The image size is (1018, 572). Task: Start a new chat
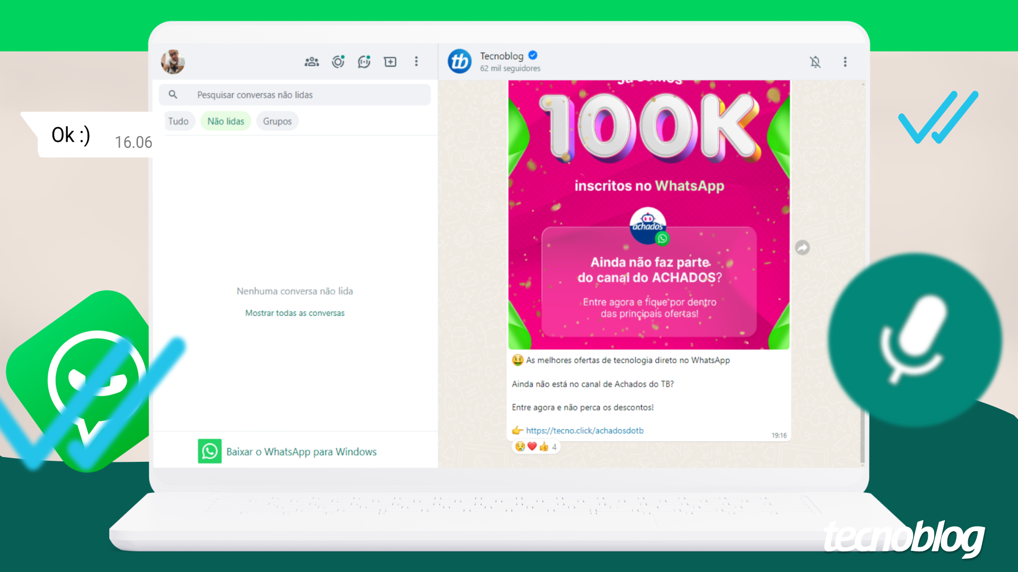[390, 62]
